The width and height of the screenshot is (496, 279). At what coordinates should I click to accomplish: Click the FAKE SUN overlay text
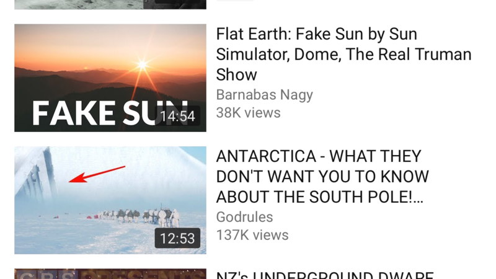coord(109,113)
